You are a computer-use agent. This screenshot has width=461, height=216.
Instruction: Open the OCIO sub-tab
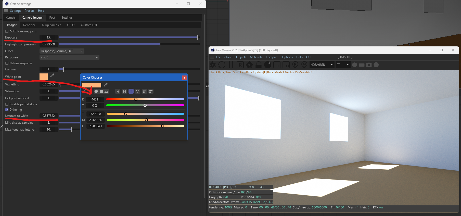point(71,25)
